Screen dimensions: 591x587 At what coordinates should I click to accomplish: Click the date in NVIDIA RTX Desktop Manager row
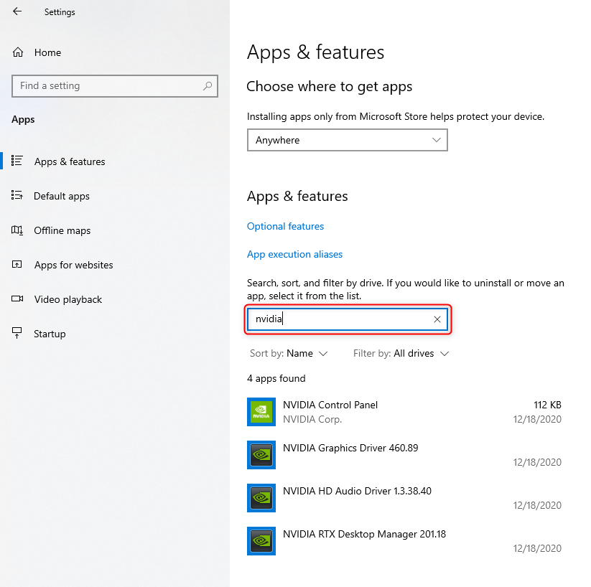coord(537,548)
